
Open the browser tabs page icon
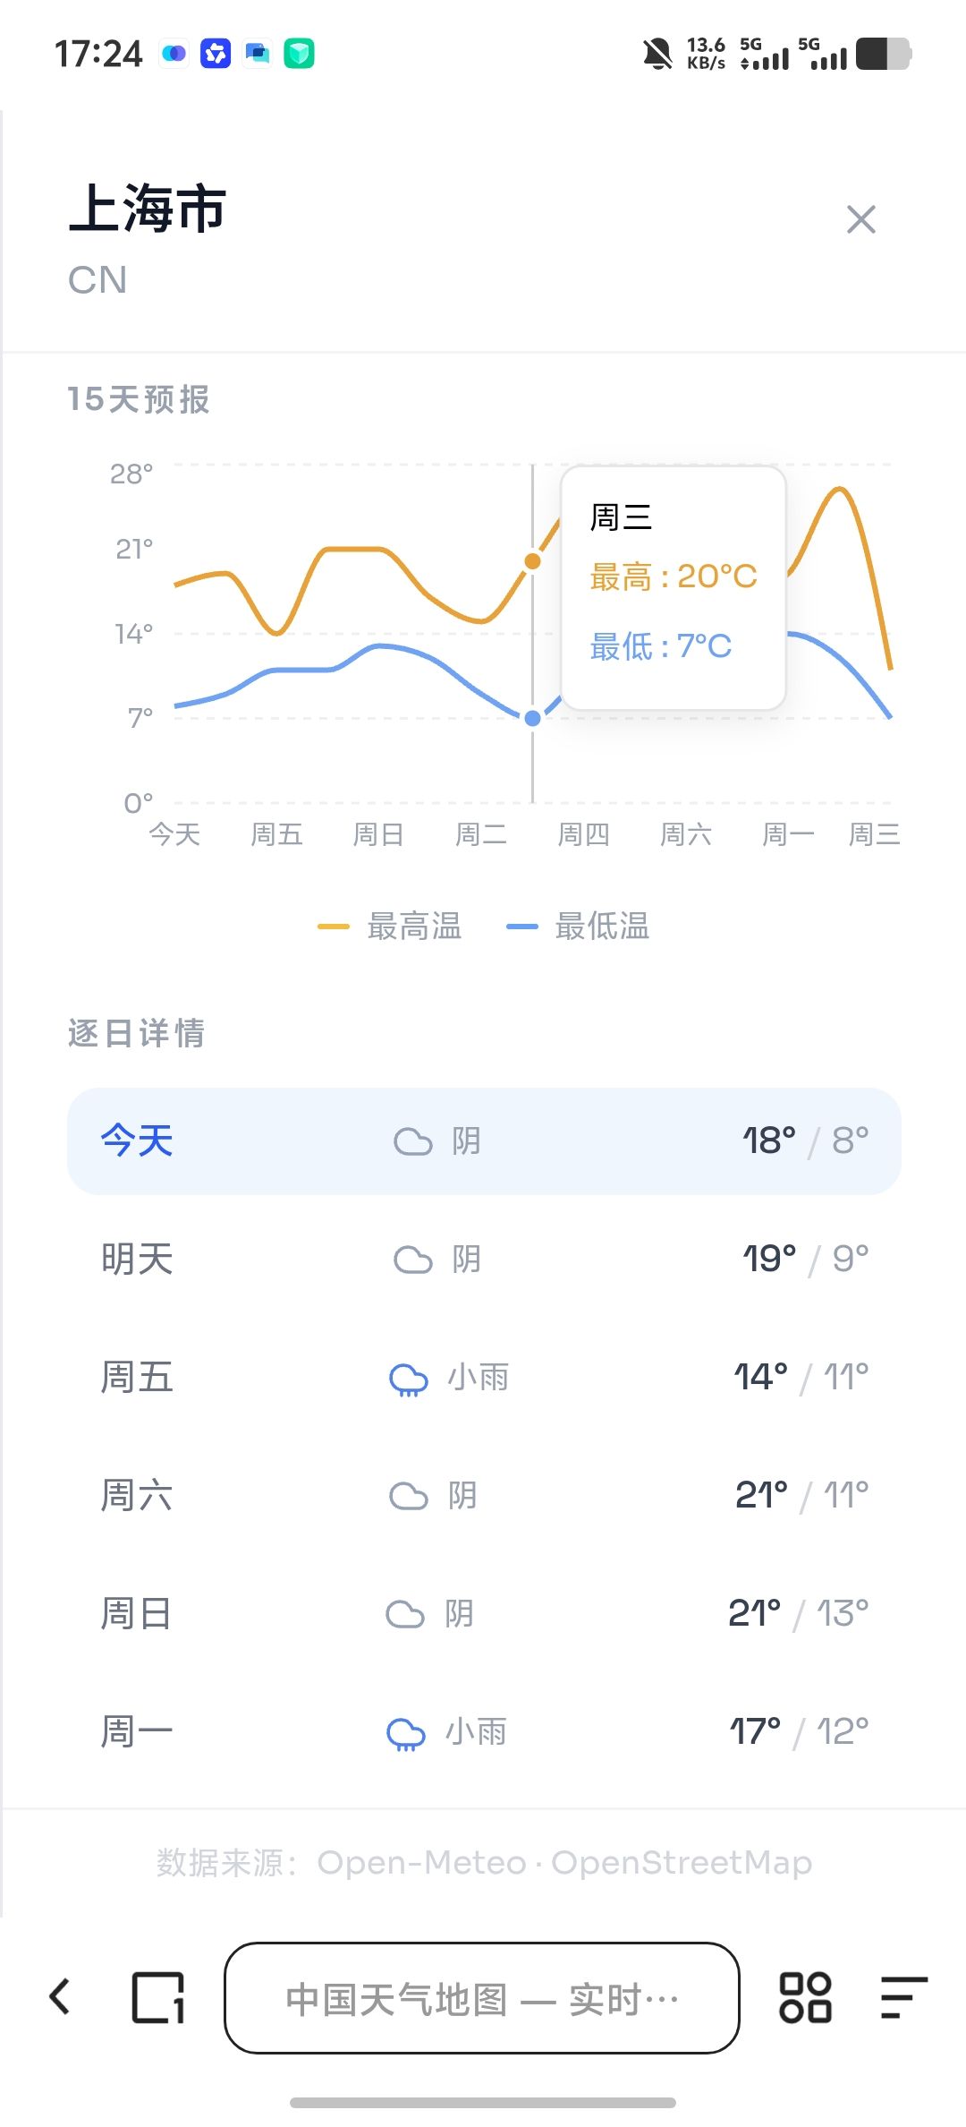tap(158, 1997)
